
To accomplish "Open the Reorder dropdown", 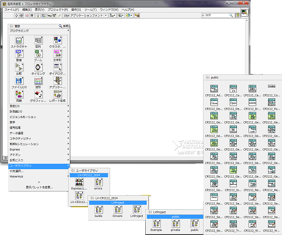I will click(129, 15).
